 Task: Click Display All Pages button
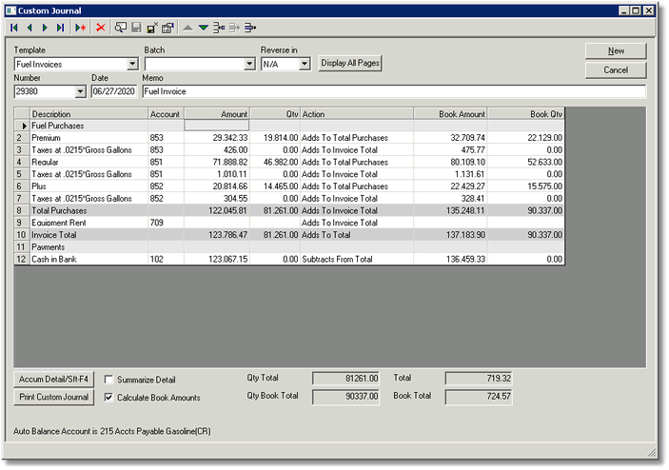[x=350, y=63]
